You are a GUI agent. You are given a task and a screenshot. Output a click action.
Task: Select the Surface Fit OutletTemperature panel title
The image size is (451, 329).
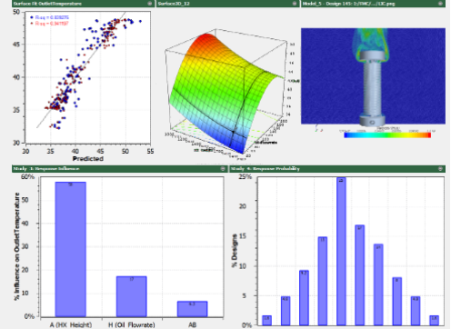pyautogui.click(x=47, y=4)
